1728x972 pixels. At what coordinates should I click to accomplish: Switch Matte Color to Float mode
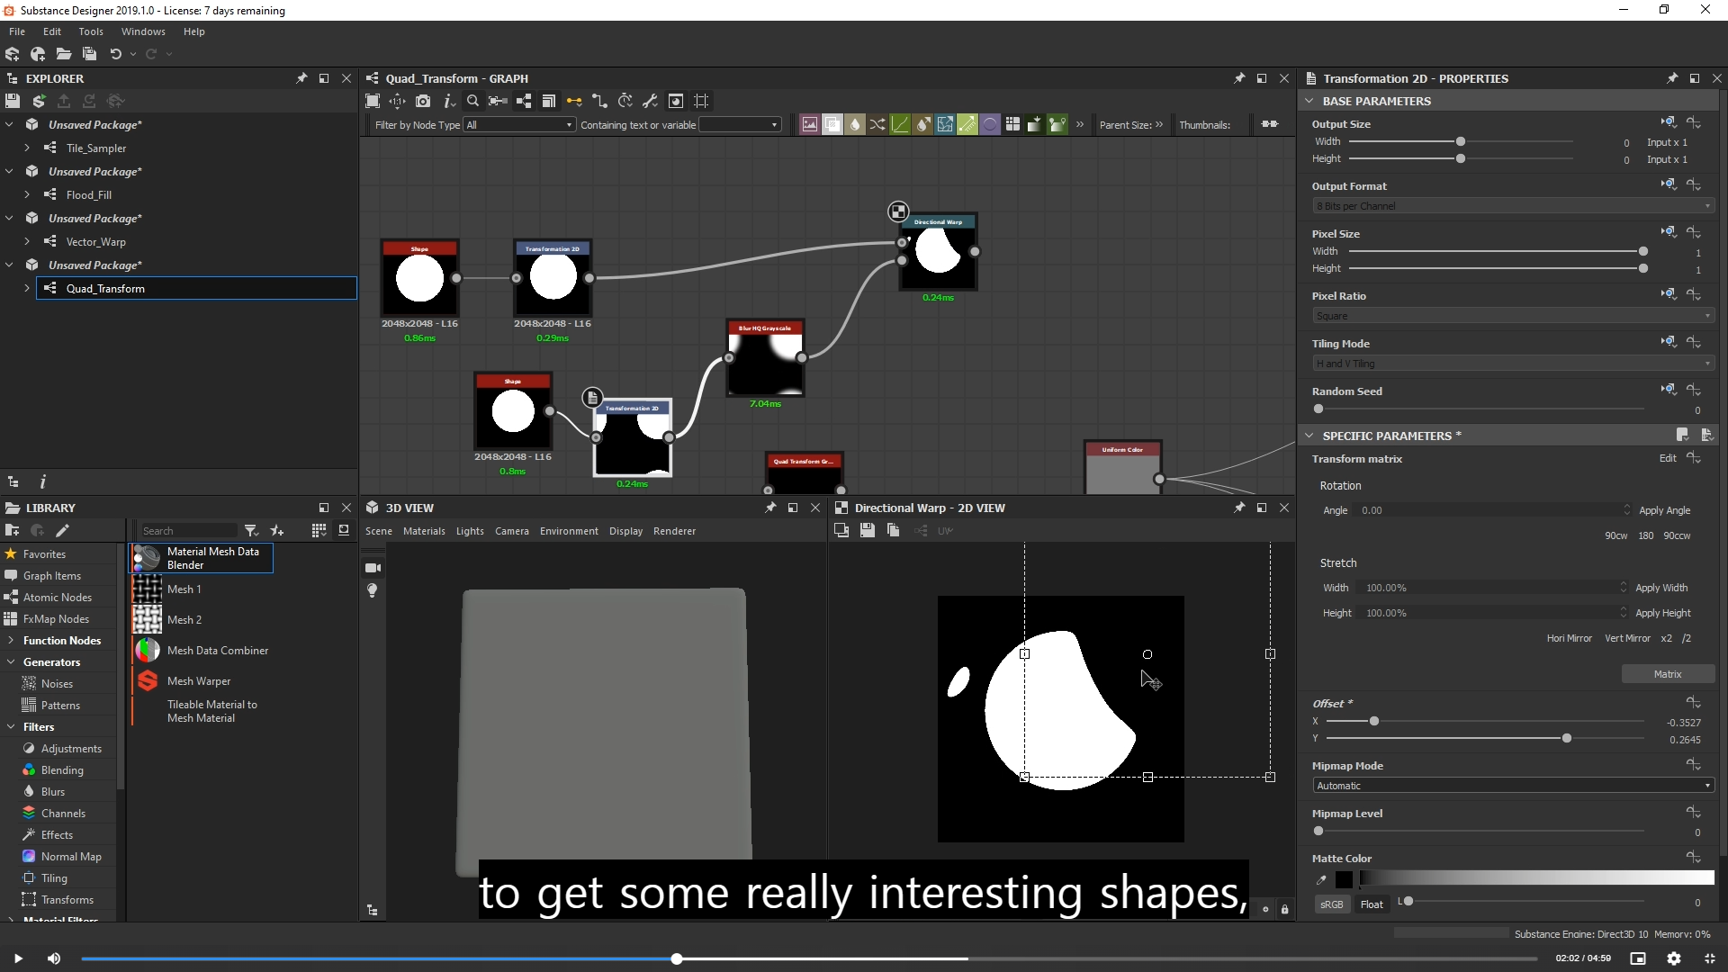point(1372,904)
